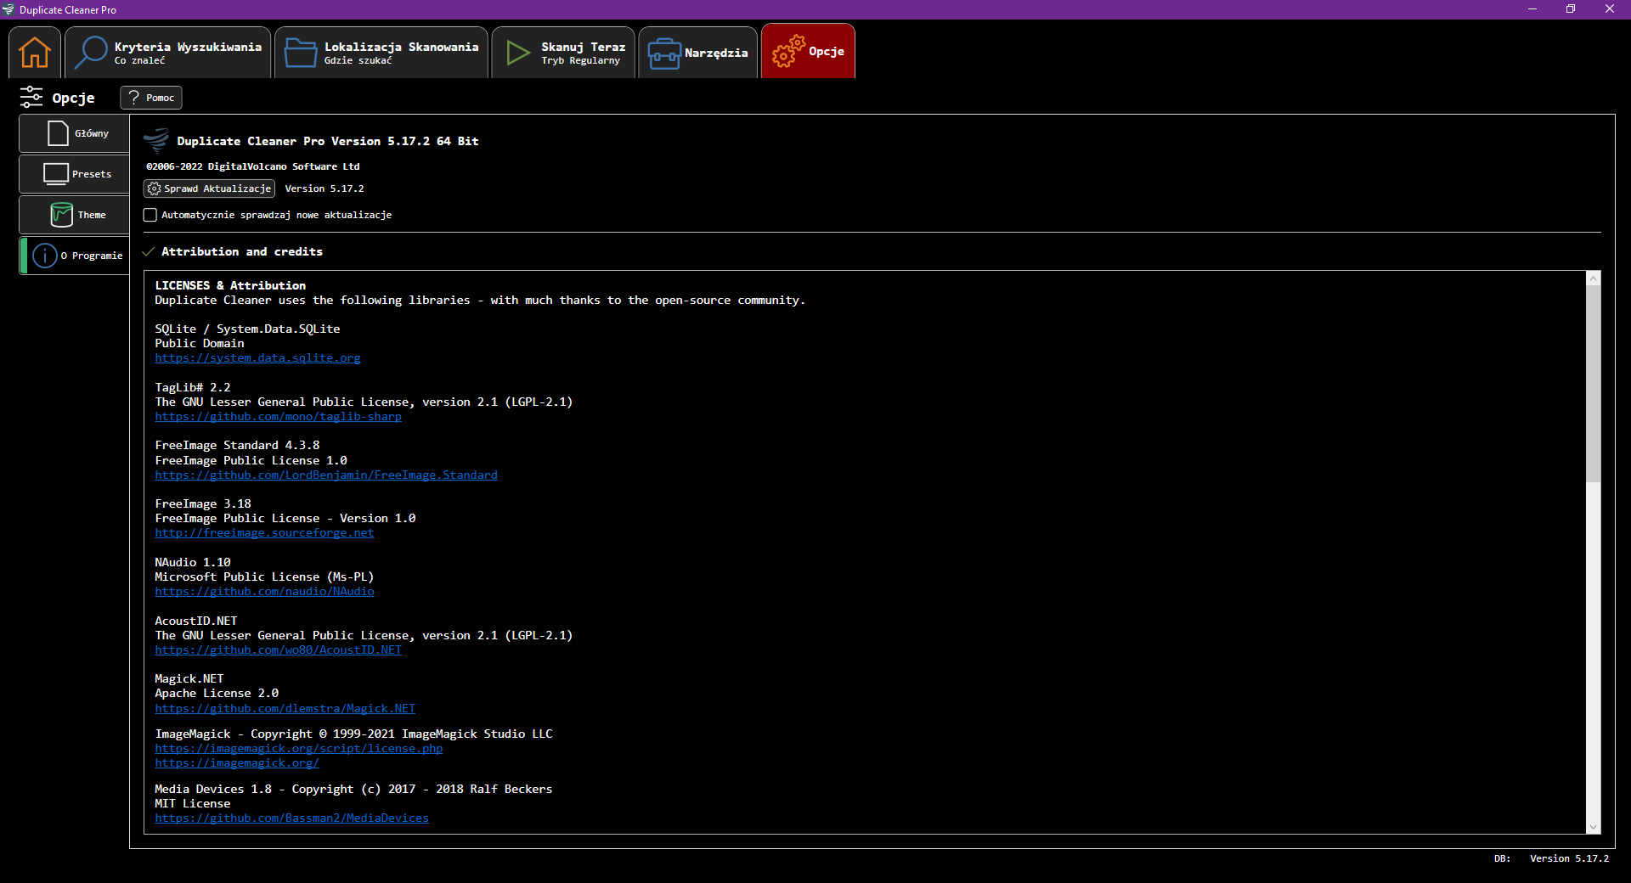Screen dimensions: 1631x883
Task: Click the question mark Pomoc icon
Action: click(133, 98)
